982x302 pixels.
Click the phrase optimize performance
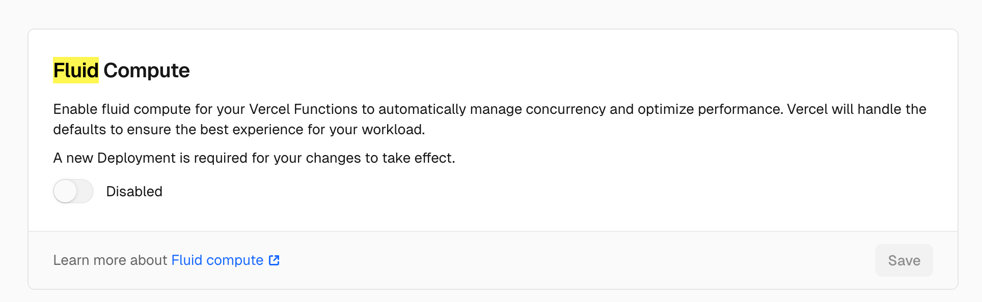[710, 109]
